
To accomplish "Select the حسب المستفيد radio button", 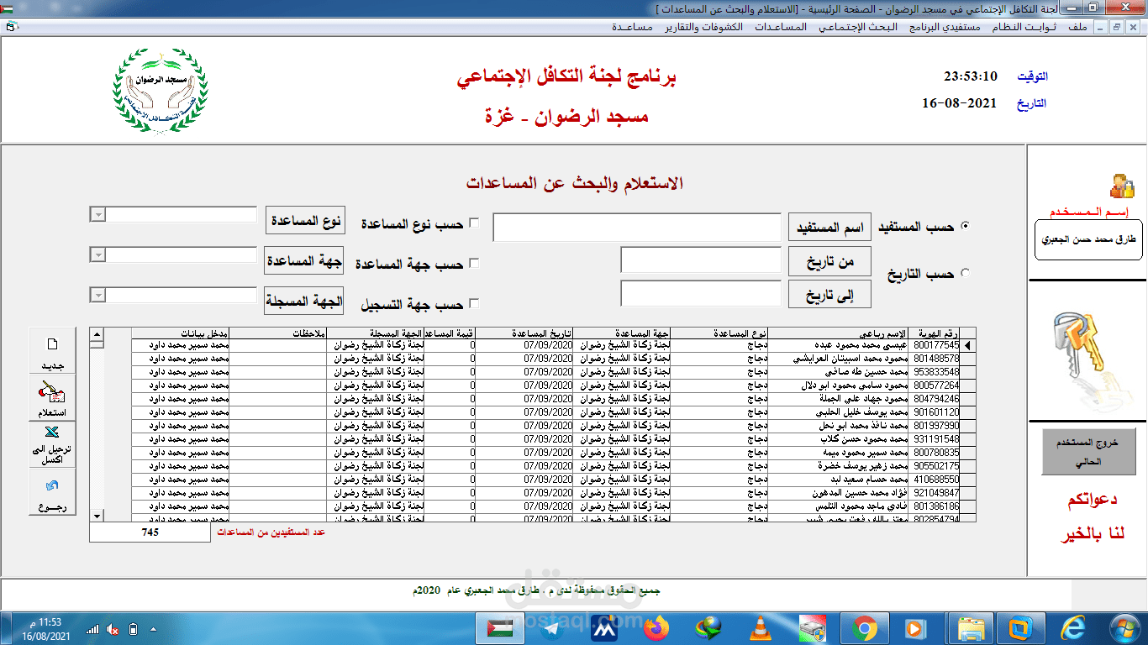I will pyautogui.click(x=965, y=227).
